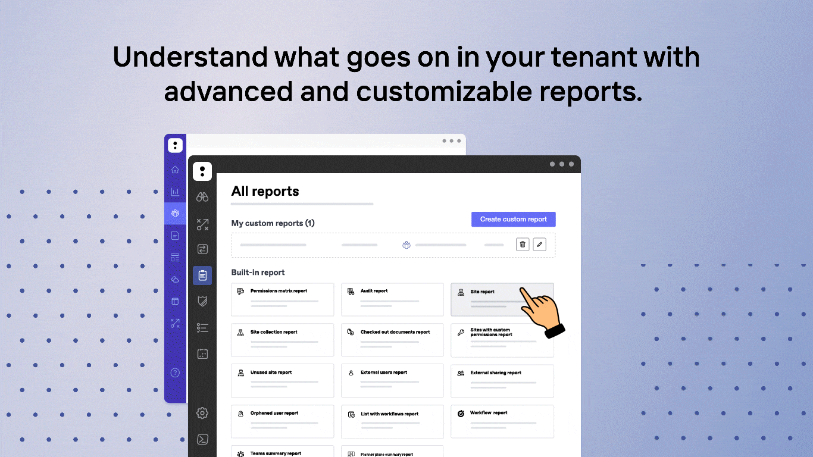Open the External users report
The width and height of the screenshot is (813, 457).
(392, 380)
